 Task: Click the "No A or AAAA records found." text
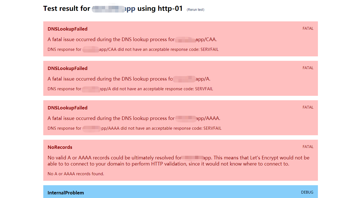[x=76, y=174]
